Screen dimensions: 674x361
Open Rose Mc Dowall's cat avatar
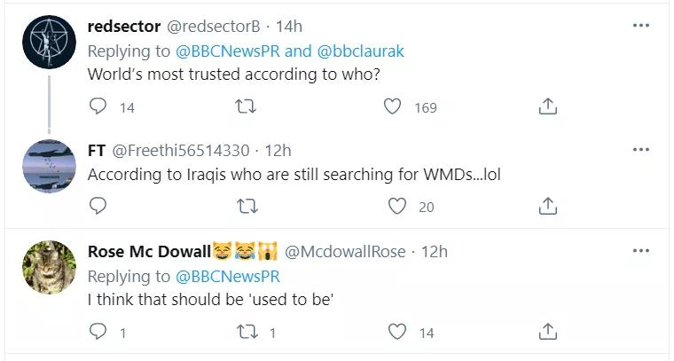coord(47,266)
